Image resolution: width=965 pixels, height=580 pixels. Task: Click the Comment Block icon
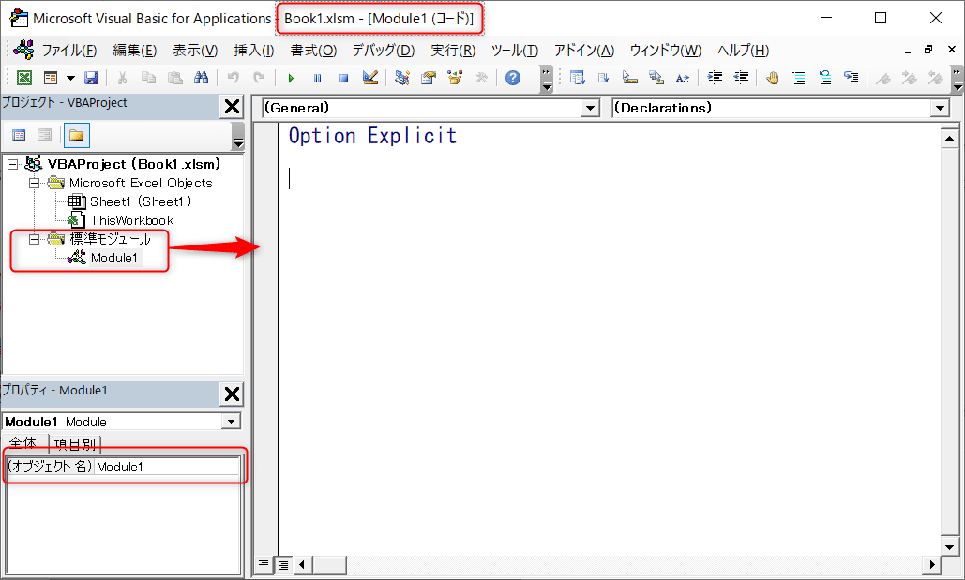799,78
